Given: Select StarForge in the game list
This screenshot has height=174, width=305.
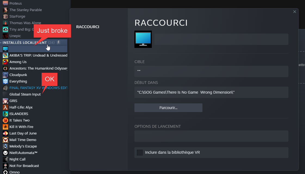Looking at the screenshot, I should click(x=17, y=17).
